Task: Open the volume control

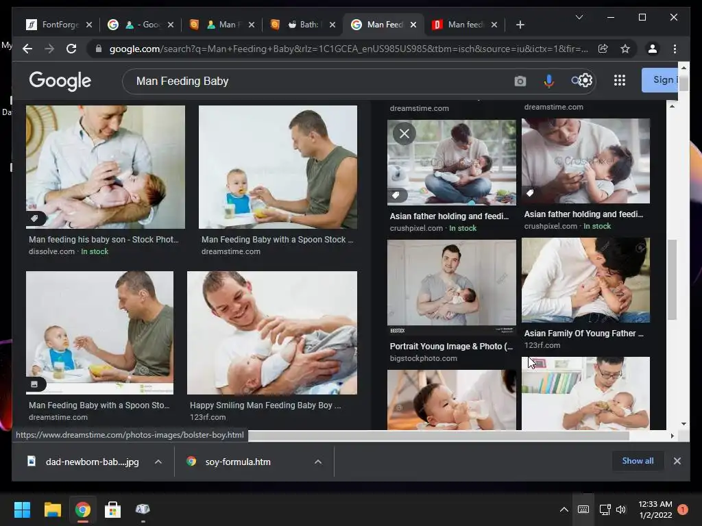Action: click(x=621, y=510)
